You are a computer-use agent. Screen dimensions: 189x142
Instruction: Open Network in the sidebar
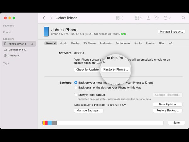[14, 56]
